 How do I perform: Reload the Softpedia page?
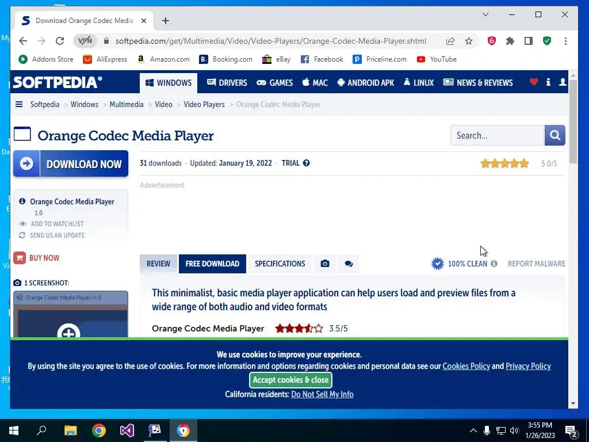pyautogui.click(x=60, y=41)
